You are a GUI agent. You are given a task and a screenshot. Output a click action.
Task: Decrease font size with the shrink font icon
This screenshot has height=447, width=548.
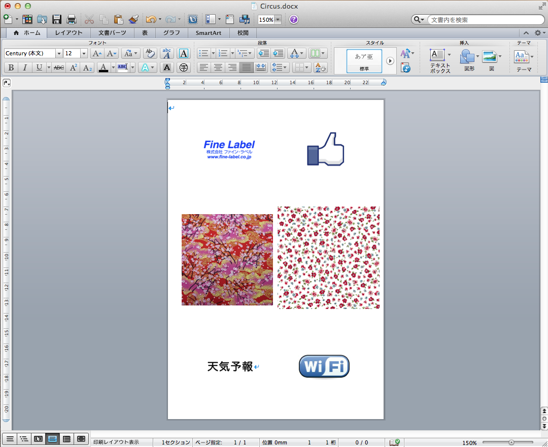(112, 53)
